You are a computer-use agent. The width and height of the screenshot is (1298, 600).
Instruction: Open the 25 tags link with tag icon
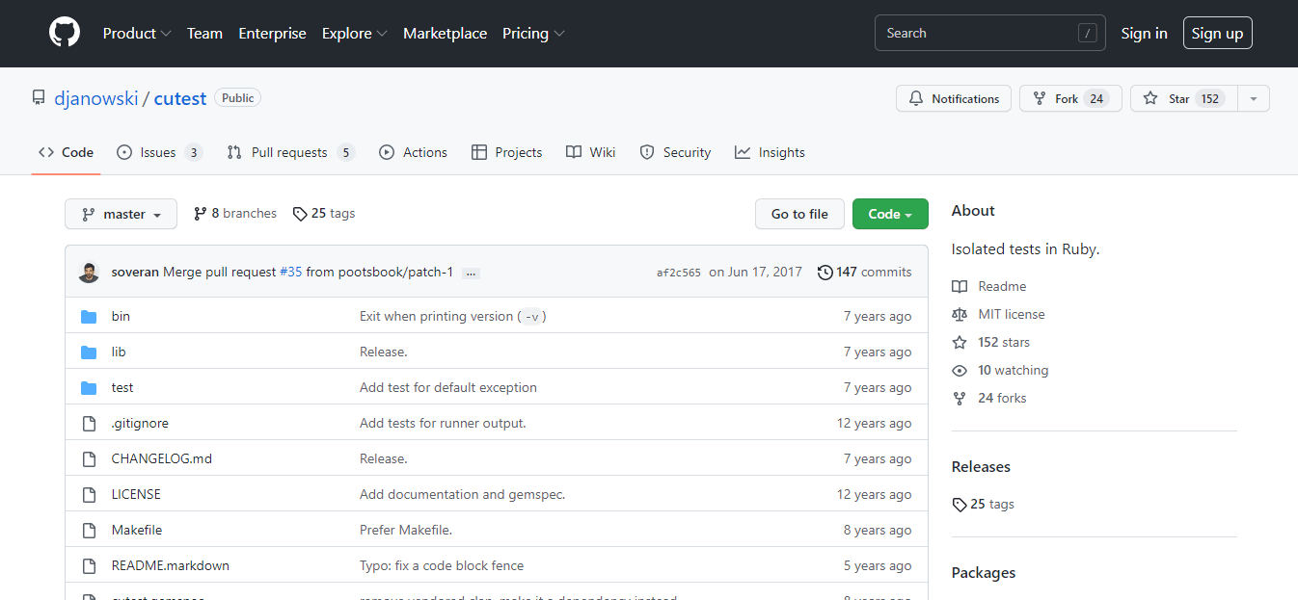click(x=324, y=214)
